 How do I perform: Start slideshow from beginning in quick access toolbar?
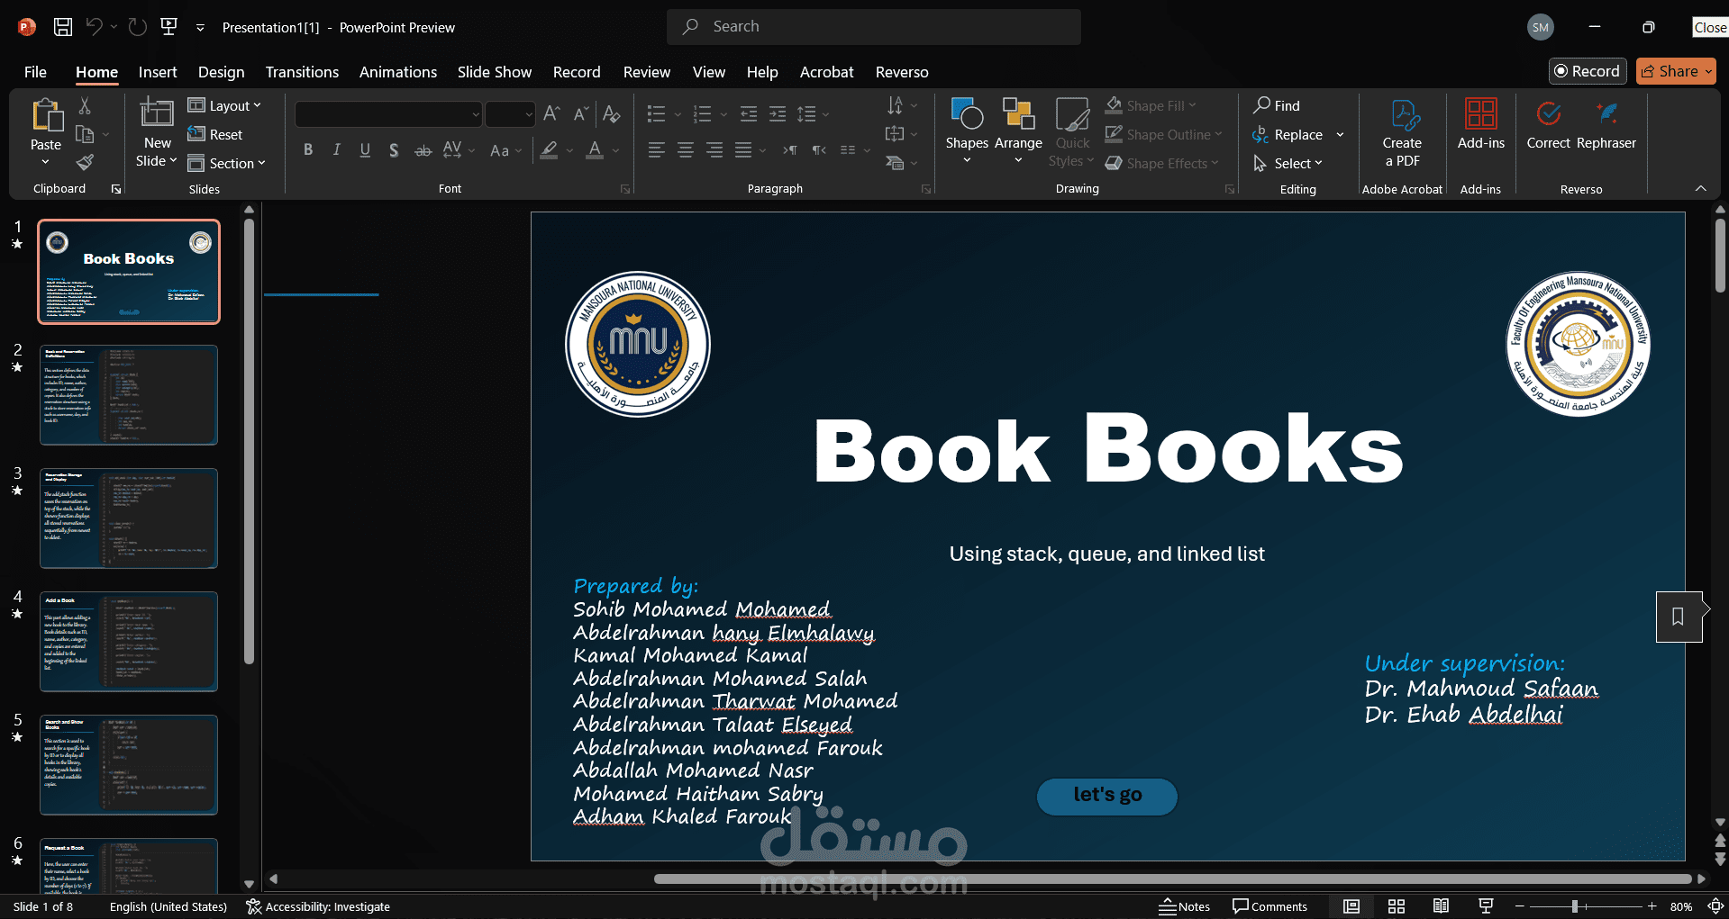[168, 27]
